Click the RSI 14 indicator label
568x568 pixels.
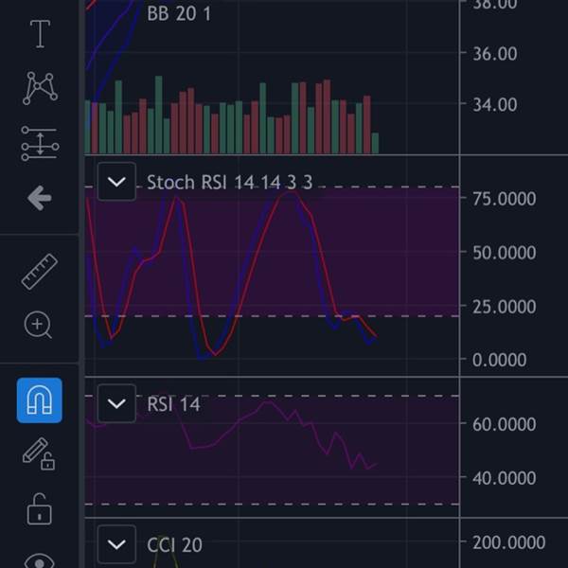click(173, 404)
